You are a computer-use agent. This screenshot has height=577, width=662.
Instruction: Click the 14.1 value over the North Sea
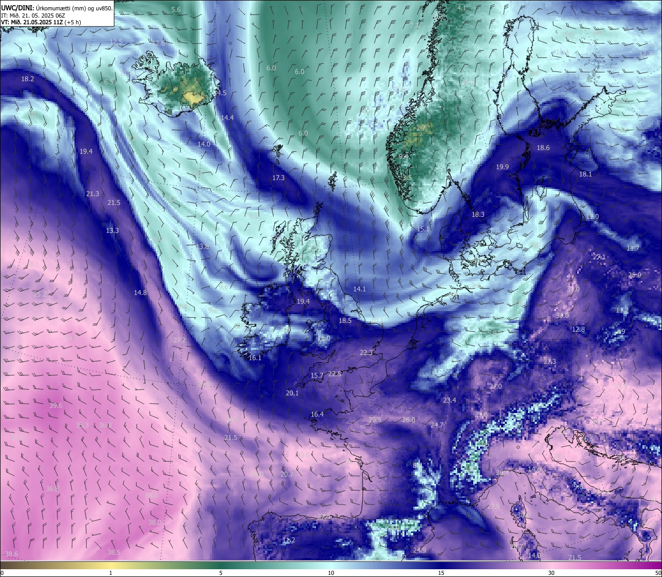coord(359,289)
